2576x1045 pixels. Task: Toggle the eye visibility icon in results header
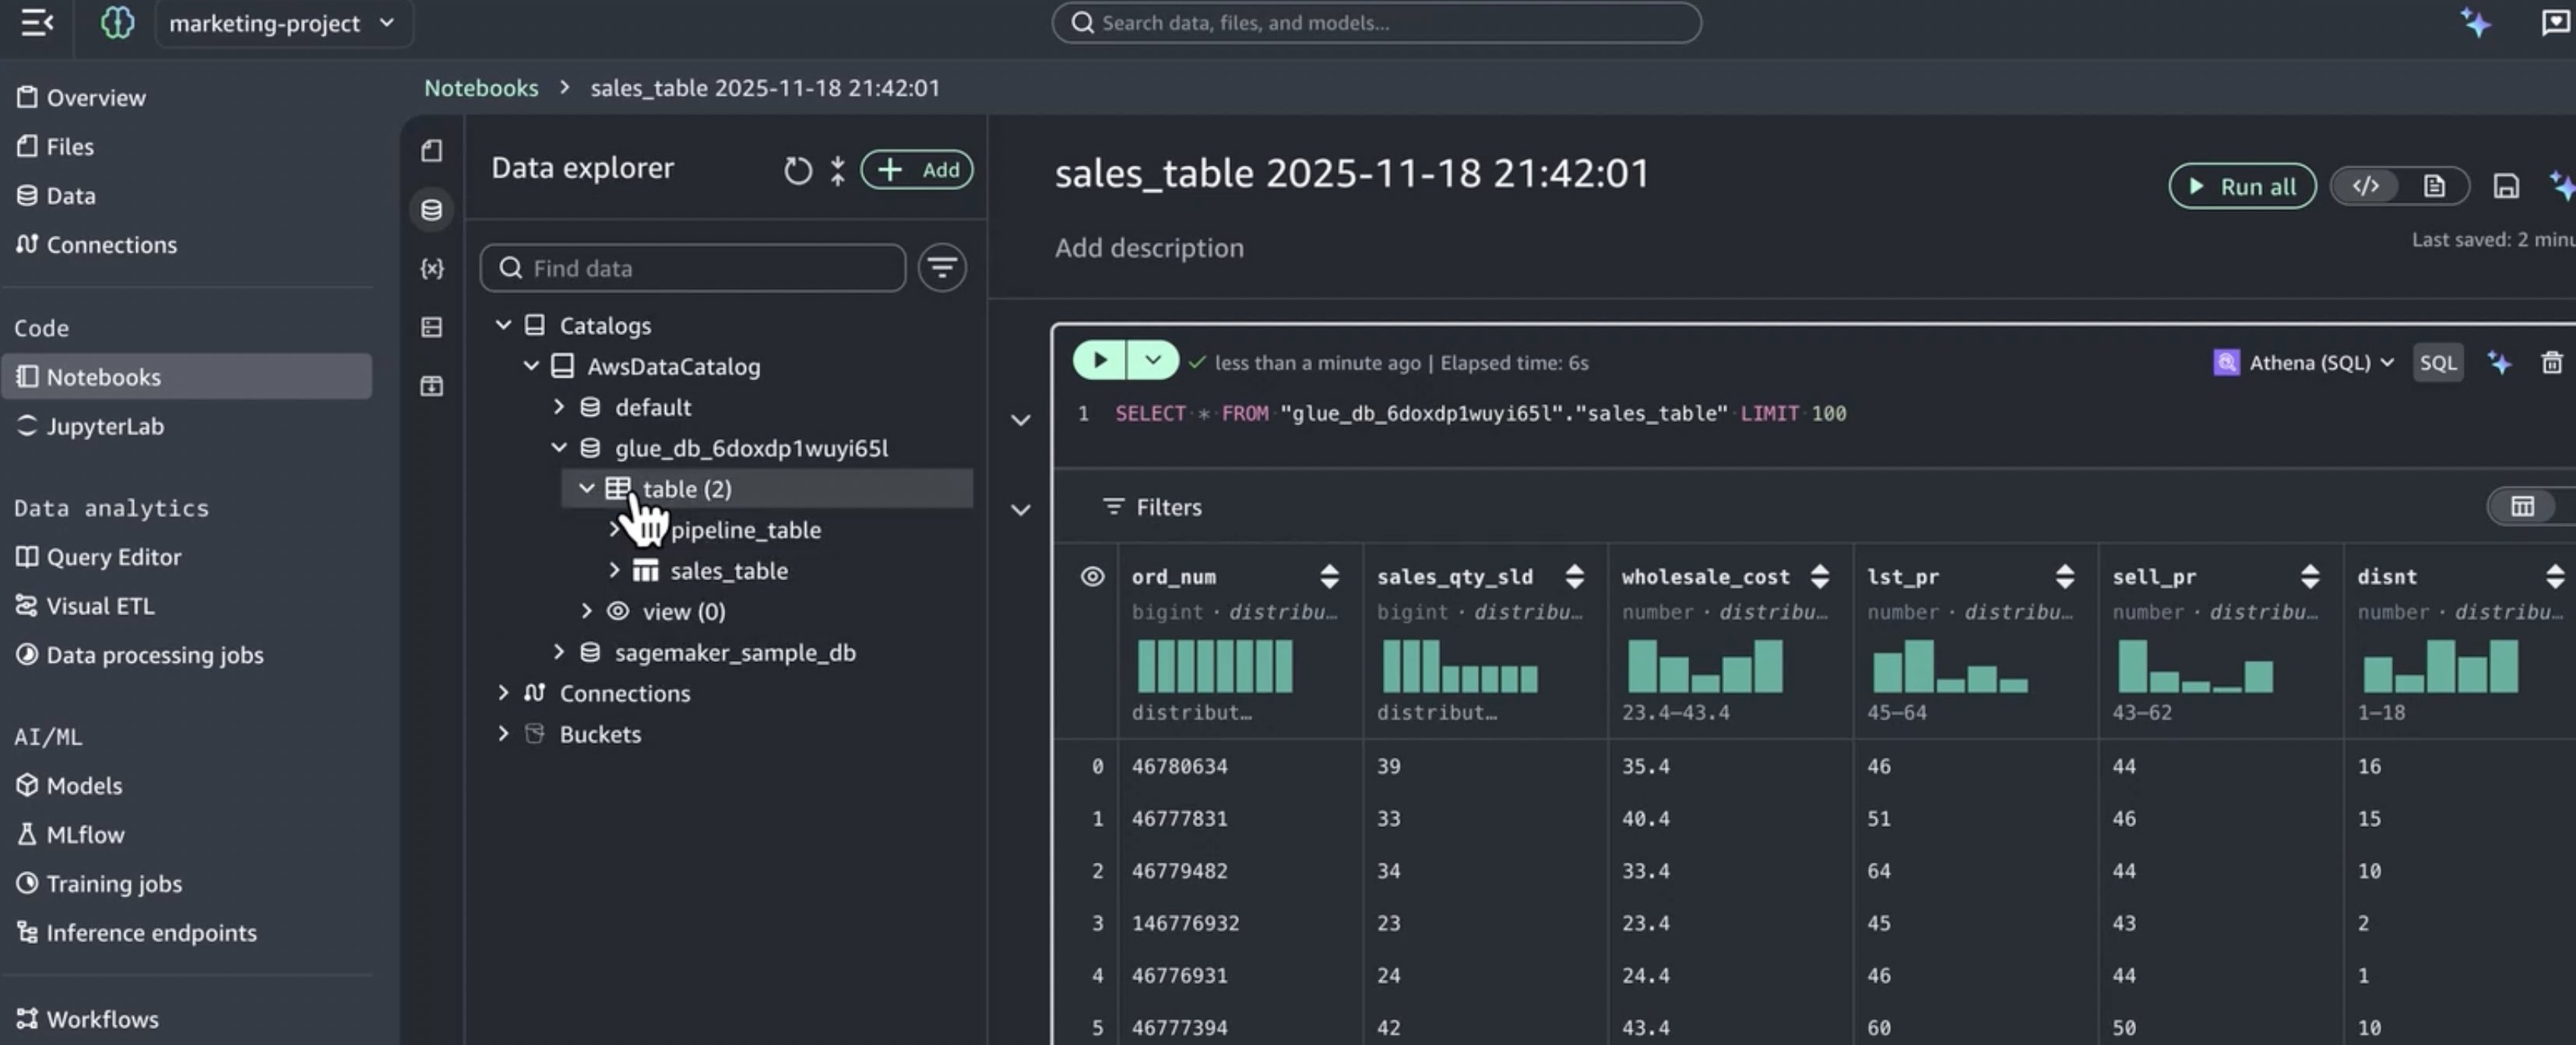click(x=1090, y=577)
